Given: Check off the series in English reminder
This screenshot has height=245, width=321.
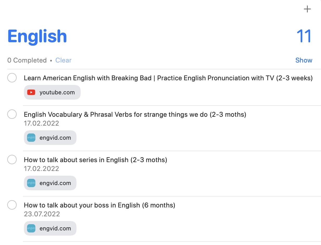Looking at the screenshot, I should pos(12,160).
